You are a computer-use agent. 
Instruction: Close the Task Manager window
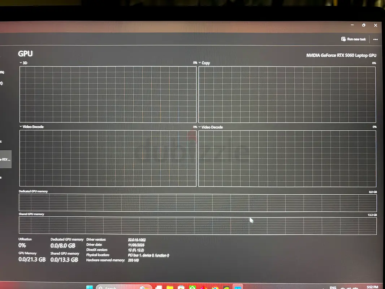coord(375,25)
